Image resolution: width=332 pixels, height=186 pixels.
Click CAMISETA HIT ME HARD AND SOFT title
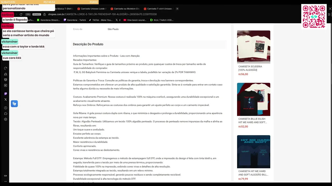pos(253,173)
